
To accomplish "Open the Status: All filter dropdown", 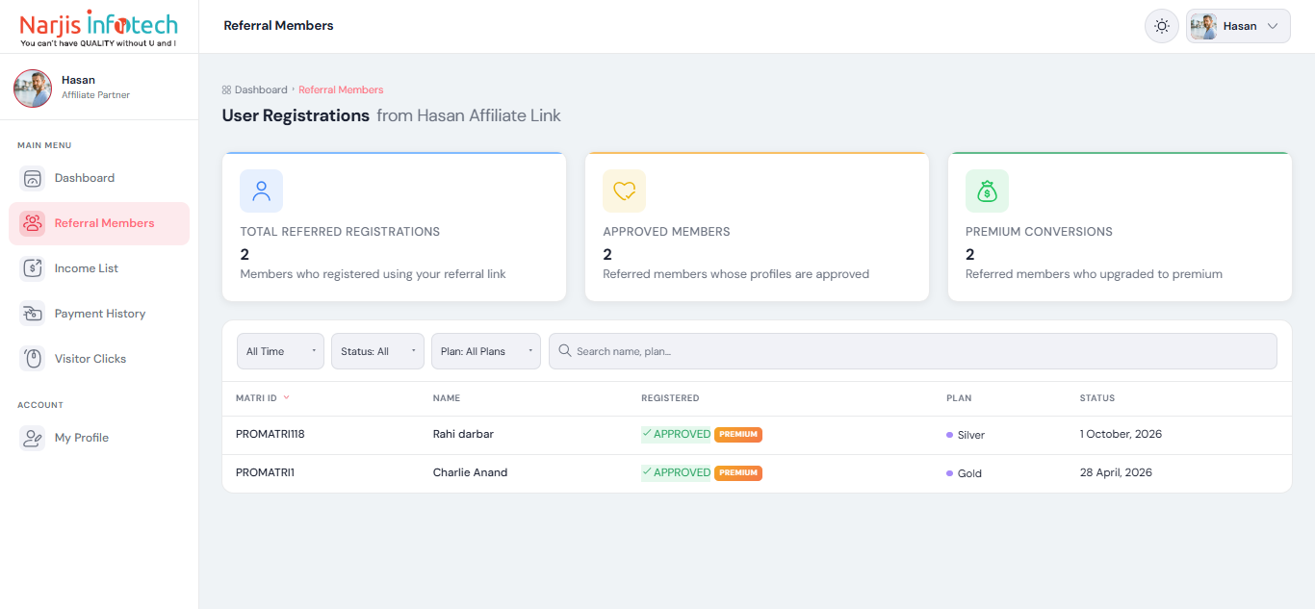I will click(x=377, y=351).
